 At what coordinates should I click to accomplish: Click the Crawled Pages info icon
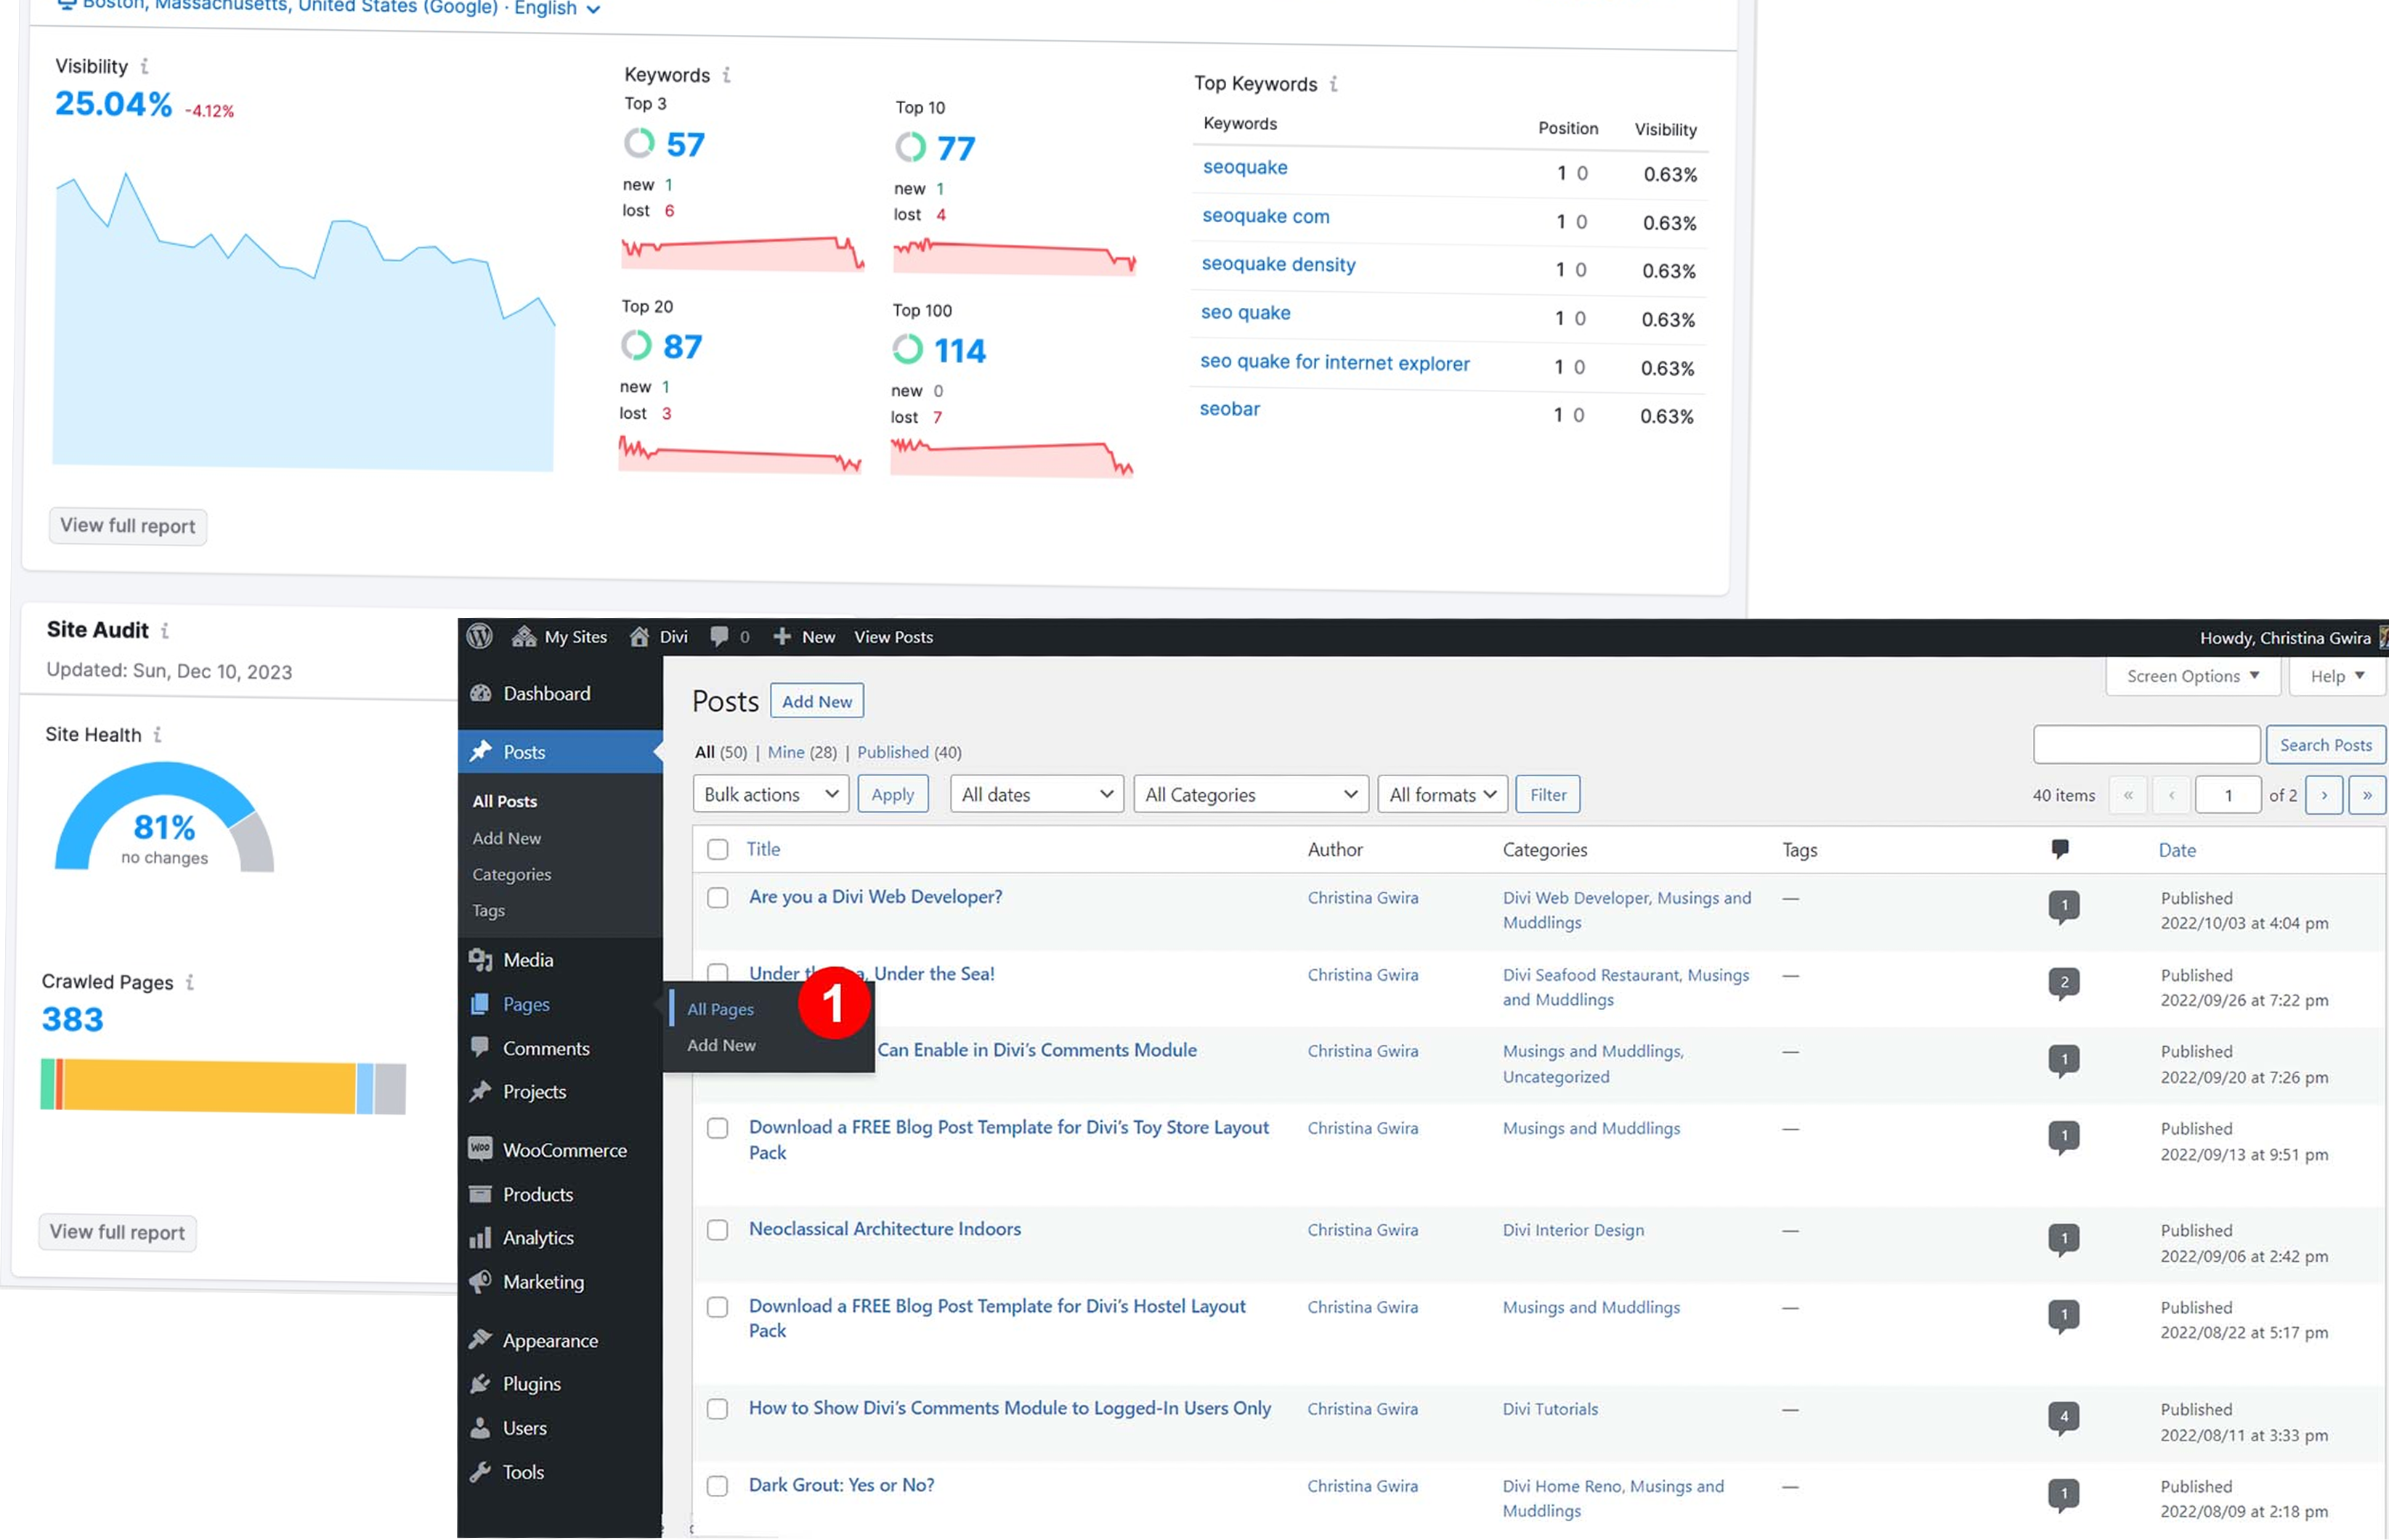(190, 982)
